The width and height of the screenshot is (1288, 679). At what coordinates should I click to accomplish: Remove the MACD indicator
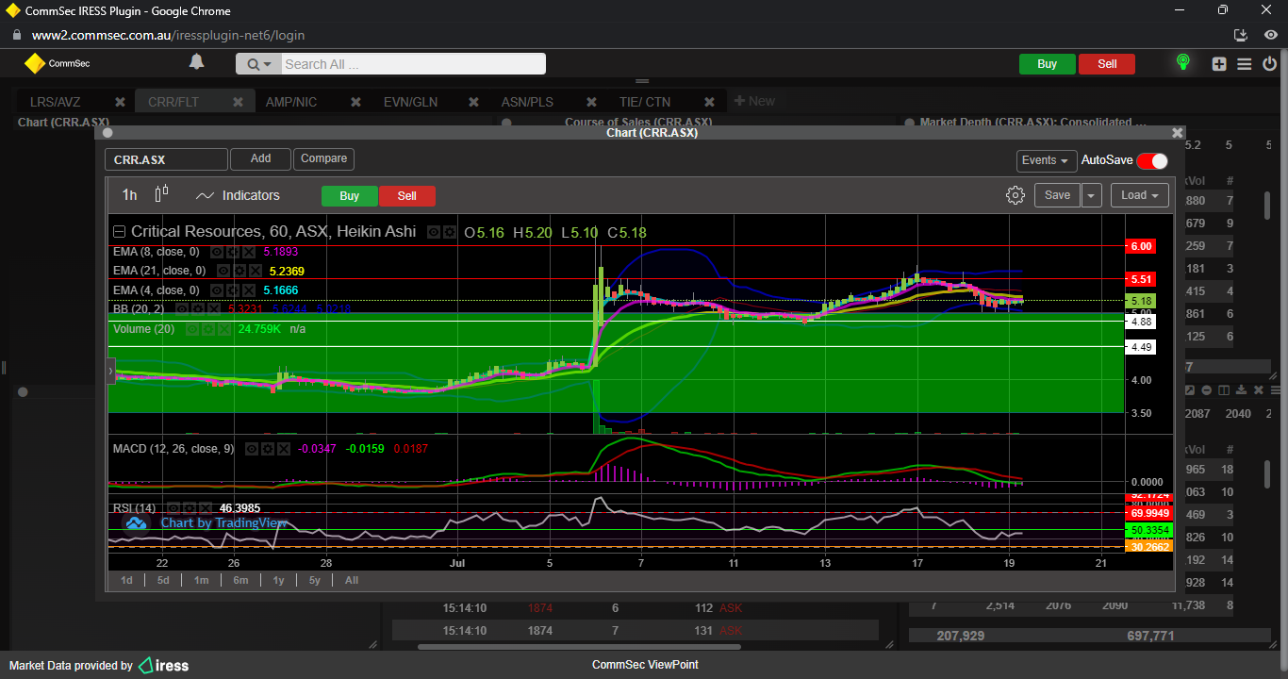(283, 449)
